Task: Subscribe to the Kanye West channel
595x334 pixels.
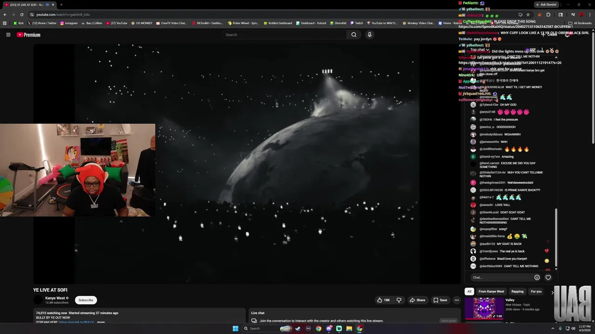Action: coord(86,300)
